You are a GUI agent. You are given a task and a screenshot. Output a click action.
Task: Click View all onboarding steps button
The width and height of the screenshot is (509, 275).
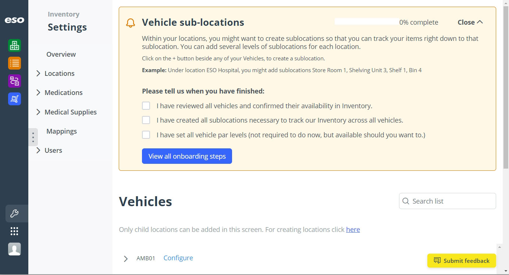tap(187, 156)
